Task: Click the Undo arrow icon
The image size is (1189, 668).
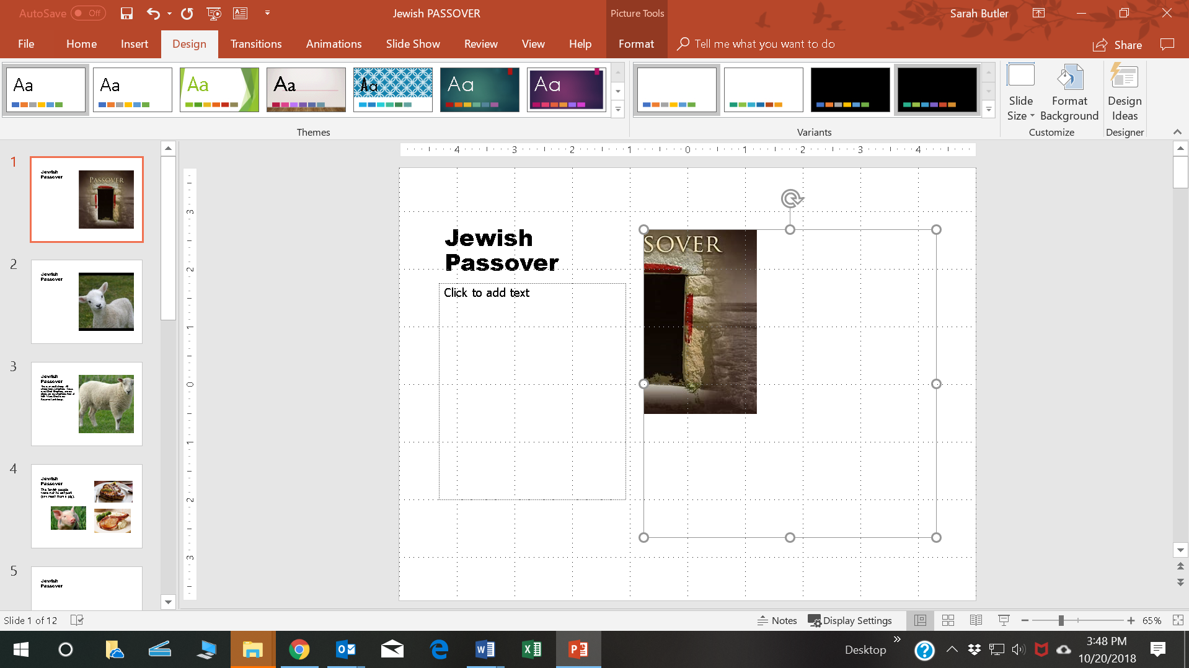Action: (153, 13)
